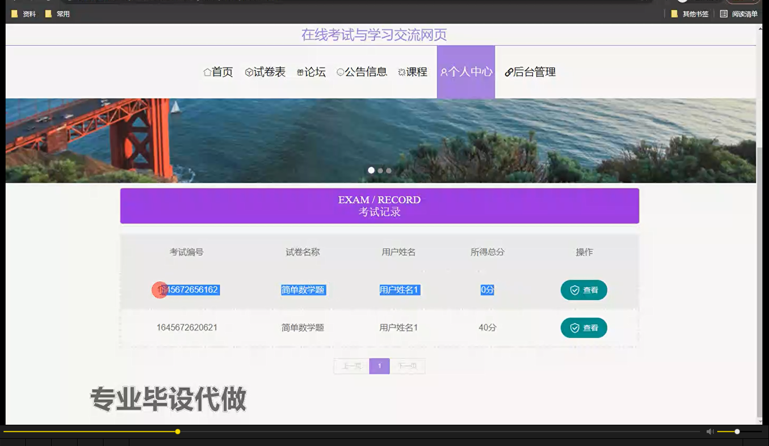Viewport: 769px width, 446px height.
Task: Open the 公告信息 menu item
Action: pyautogui.click(x=366, y=72)
